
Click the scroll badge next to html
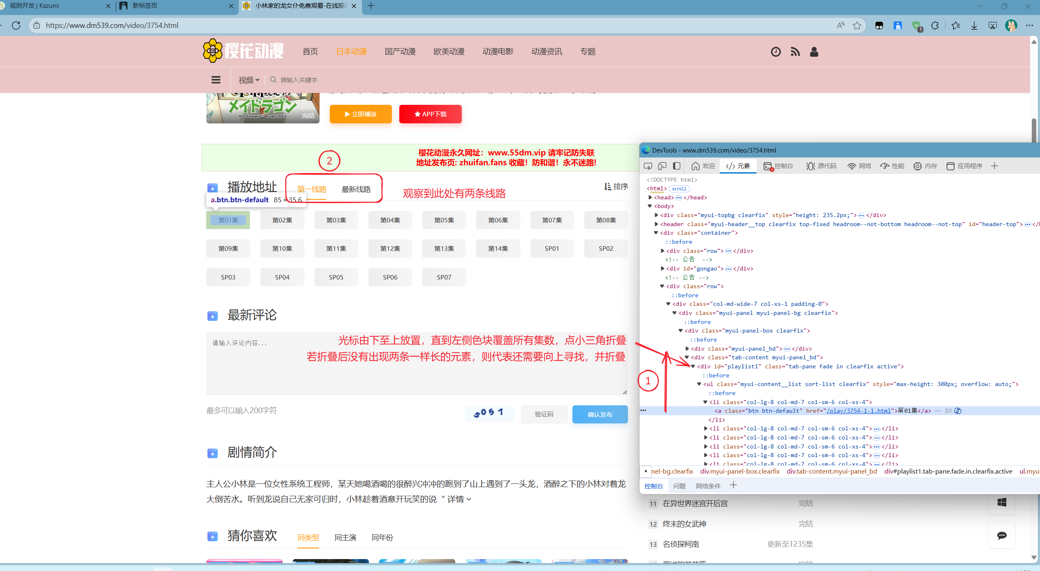coord(679,189)
